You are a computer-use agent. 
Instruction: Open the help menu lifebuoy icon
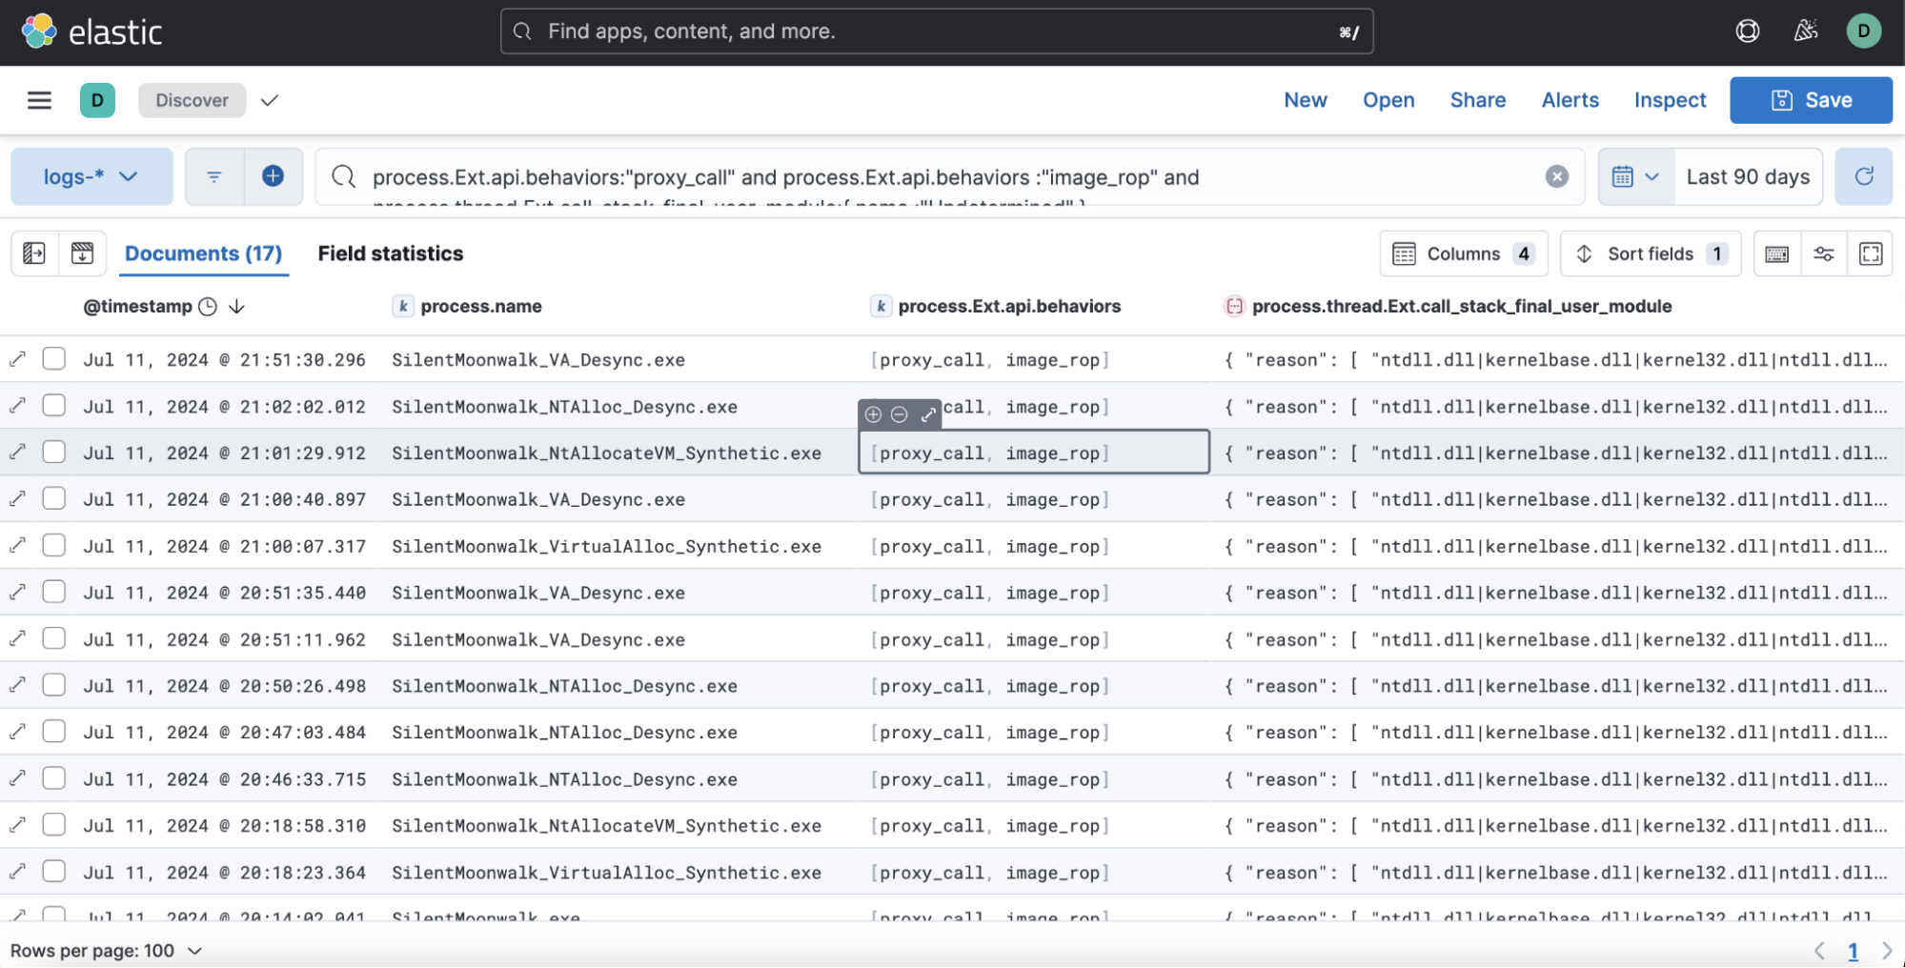pos(1747,31)
